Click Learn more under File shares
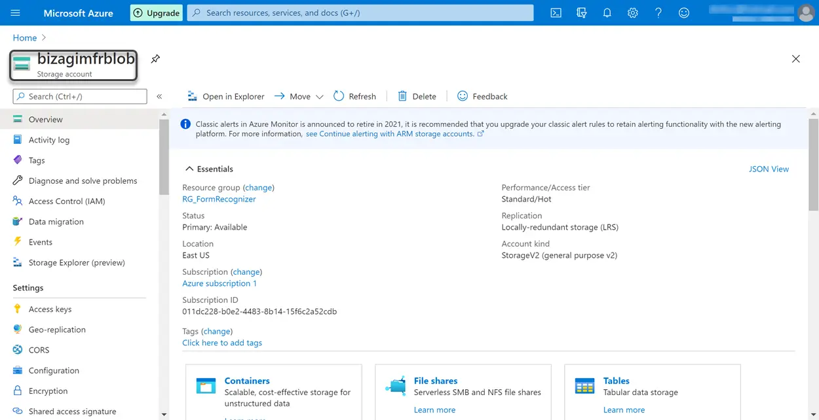The width and height of the screenshot is (819, 420). coord(434,410)
